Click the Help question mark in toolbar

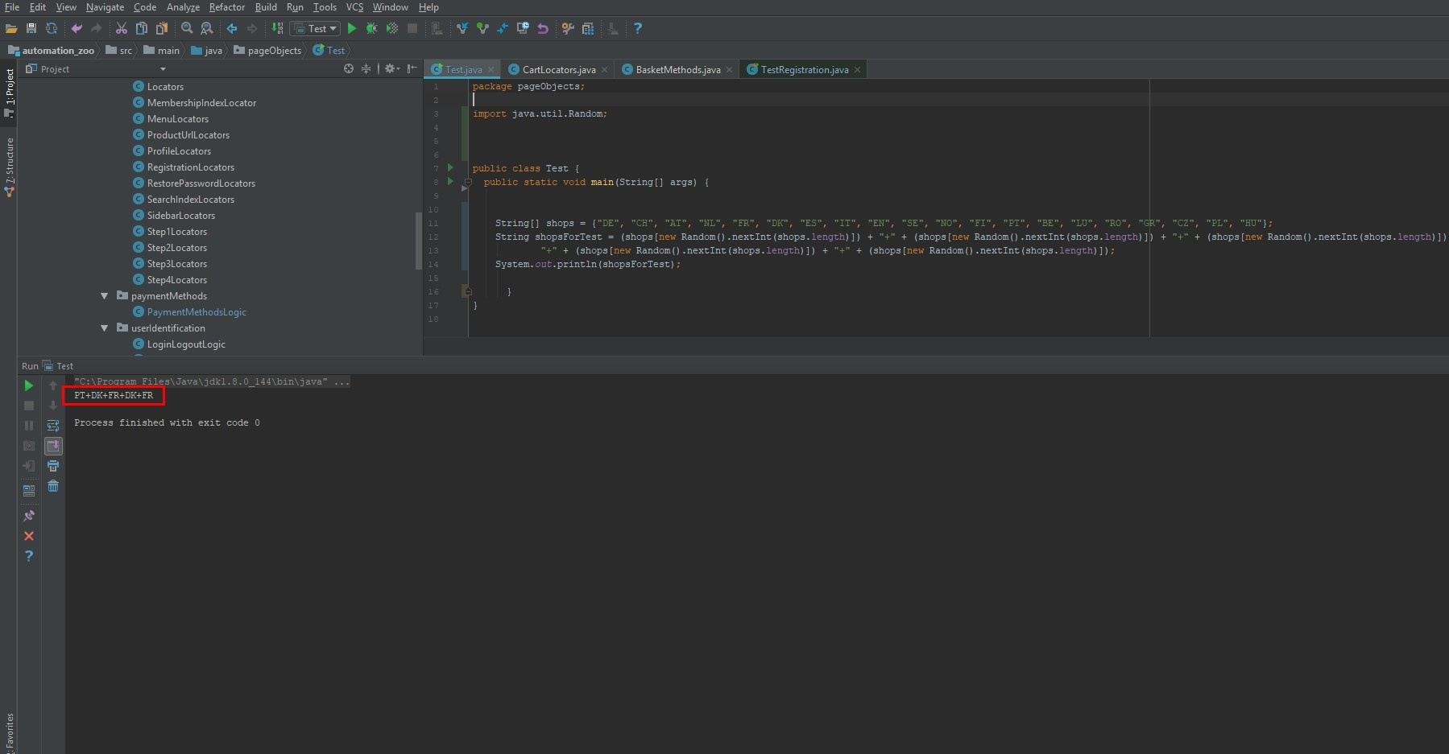click(x=638, y=28)
